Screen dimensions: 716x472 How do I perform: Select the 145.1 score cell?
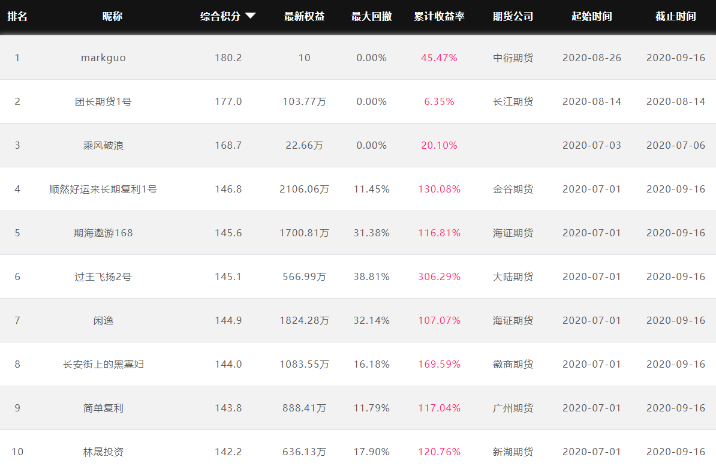pyautogui.click(x=228, y=276)
